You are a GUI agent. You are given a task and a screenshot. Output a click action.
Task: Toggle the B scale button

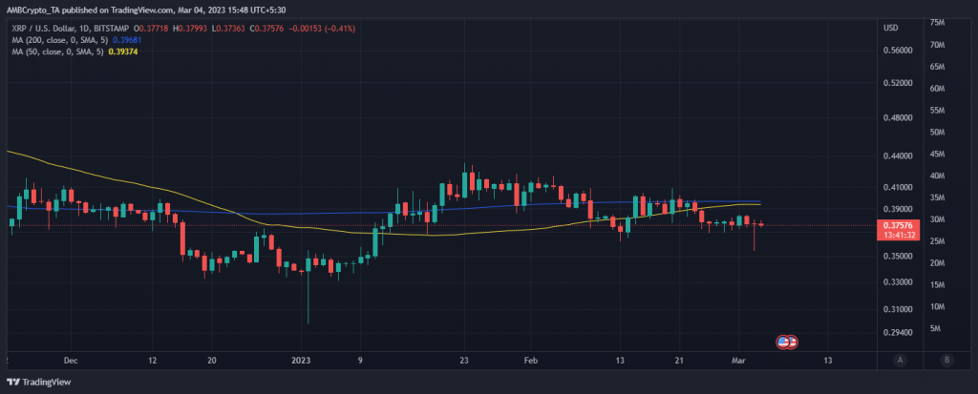pos(946,360)
